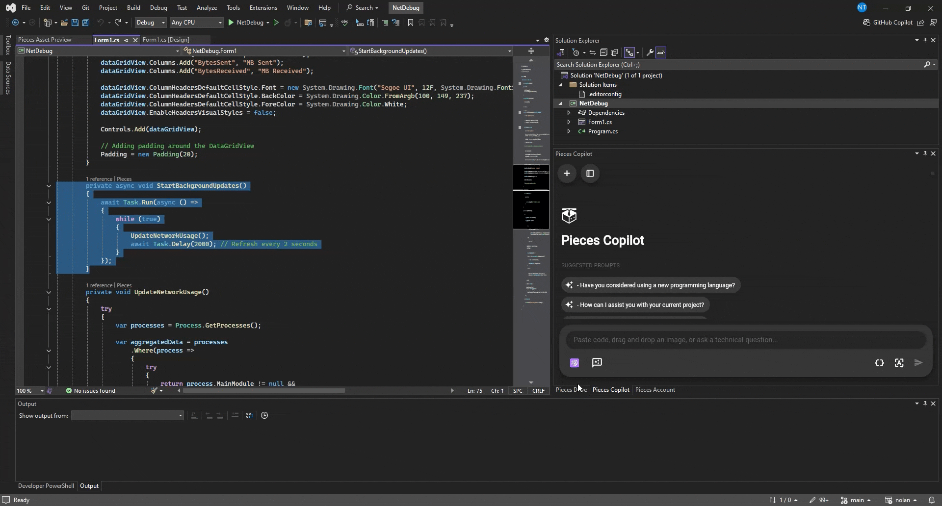
Task: Click the Find in Files icon
Action: click(x=308, y=23)
